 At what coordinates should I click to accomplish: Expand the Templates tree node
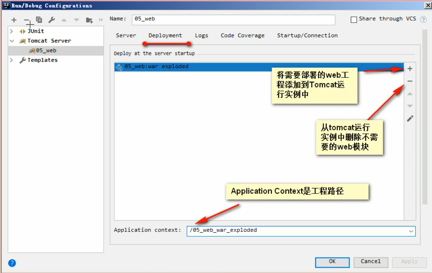pyautogui.click(x=12, y=60)
